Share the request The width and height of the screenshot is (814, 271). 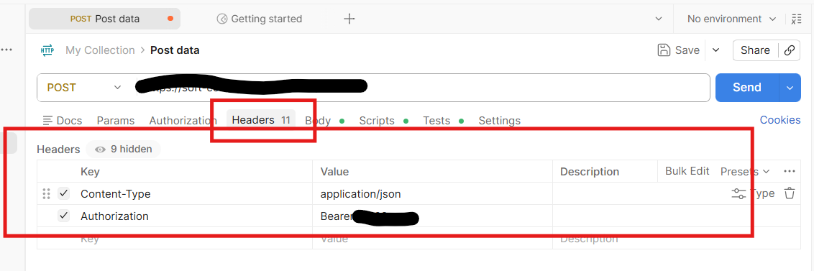pos(755,50)
